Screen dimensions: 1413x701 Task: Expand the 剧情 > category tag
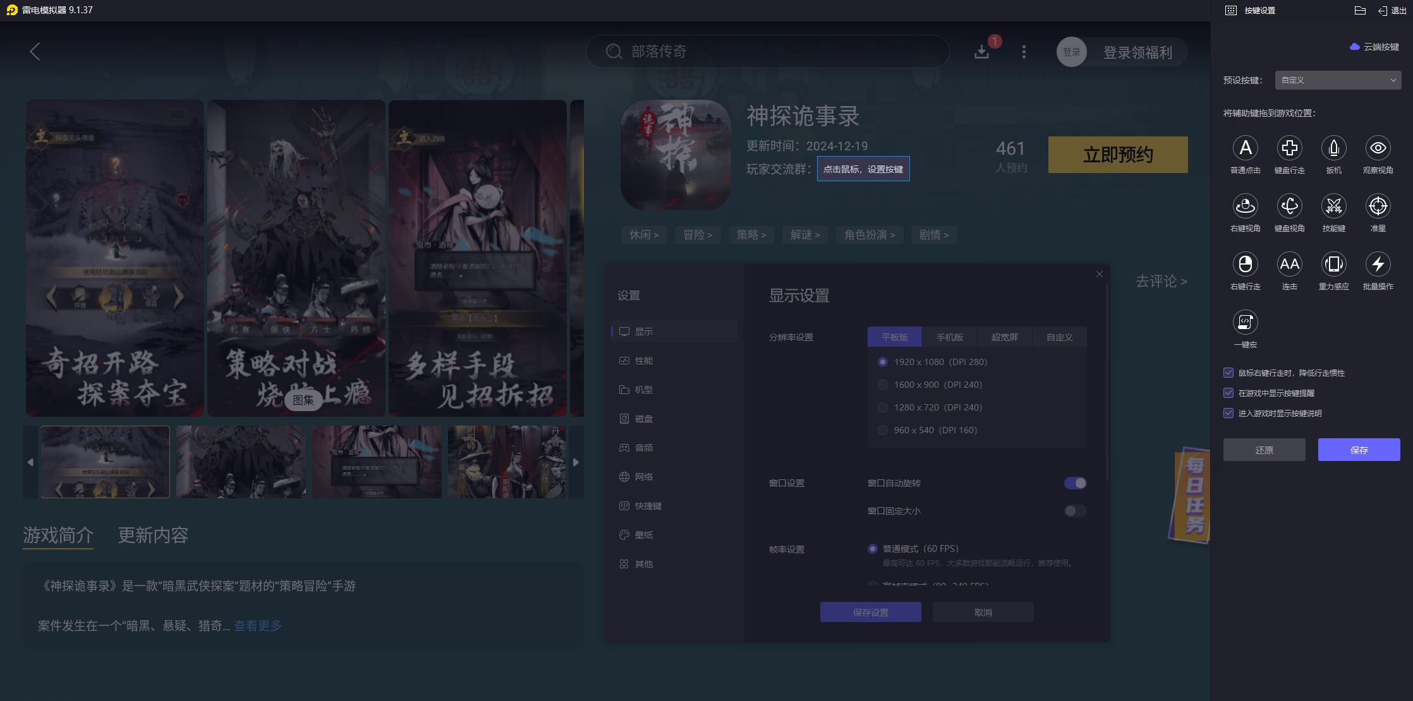934,235
